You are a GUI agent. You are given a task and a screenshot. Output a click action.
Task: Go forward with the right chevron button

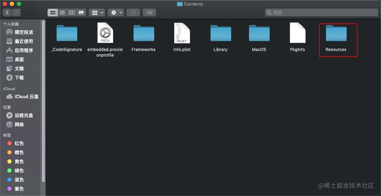(16, 13)
